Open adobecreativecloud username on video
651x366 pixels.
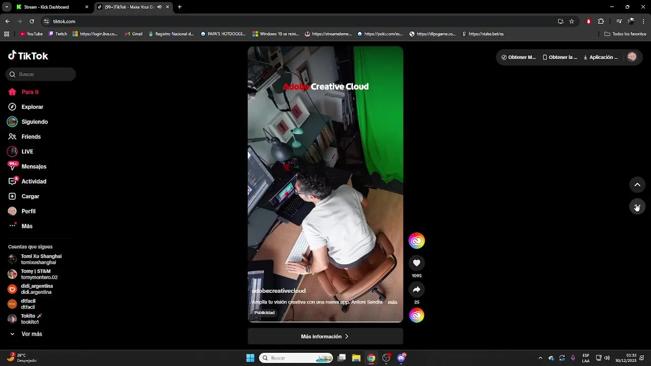click(278, 291)
